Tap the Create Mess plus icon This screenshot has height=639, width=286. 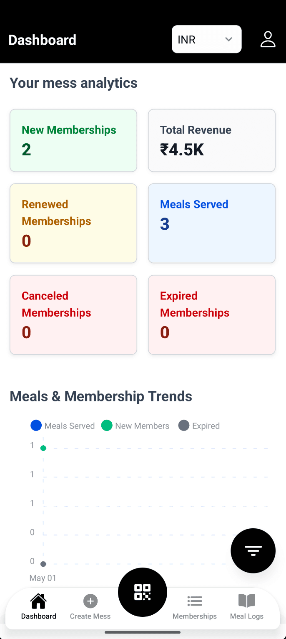(x=90, y=601)
